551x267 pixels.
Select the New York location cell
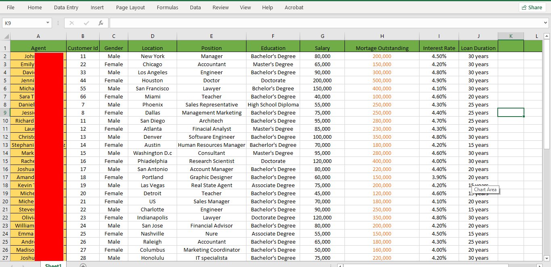[x=152, y=56]
